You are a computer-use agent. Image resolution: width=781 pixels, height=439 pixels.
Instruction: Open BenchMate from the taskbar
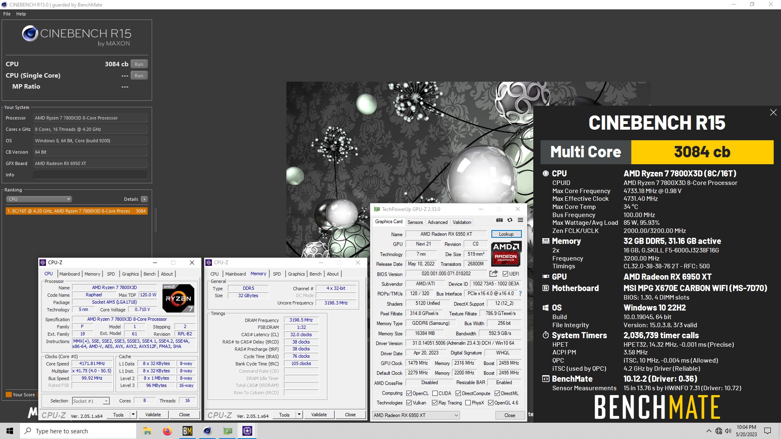pos(187,431)
